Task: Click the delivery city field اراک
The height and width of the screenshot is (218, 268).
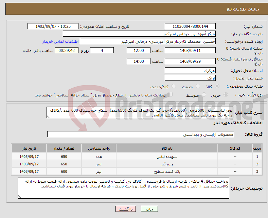Action: point(190,78)
